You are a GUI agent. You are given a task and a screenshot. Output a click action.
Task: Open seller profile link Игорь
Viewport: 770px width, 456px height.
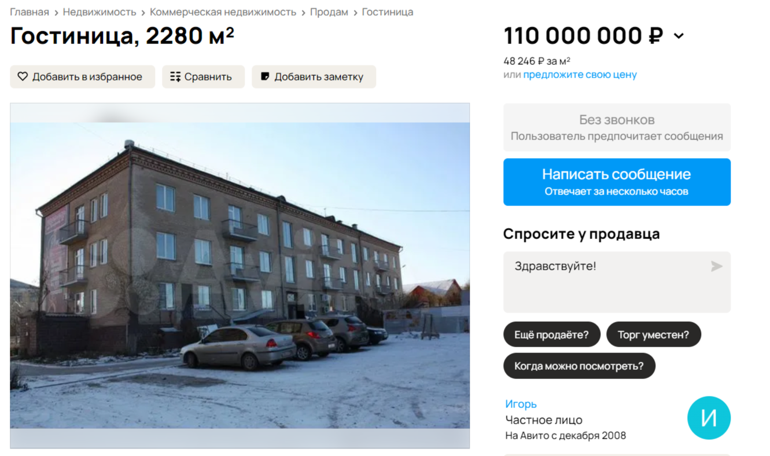521,404
